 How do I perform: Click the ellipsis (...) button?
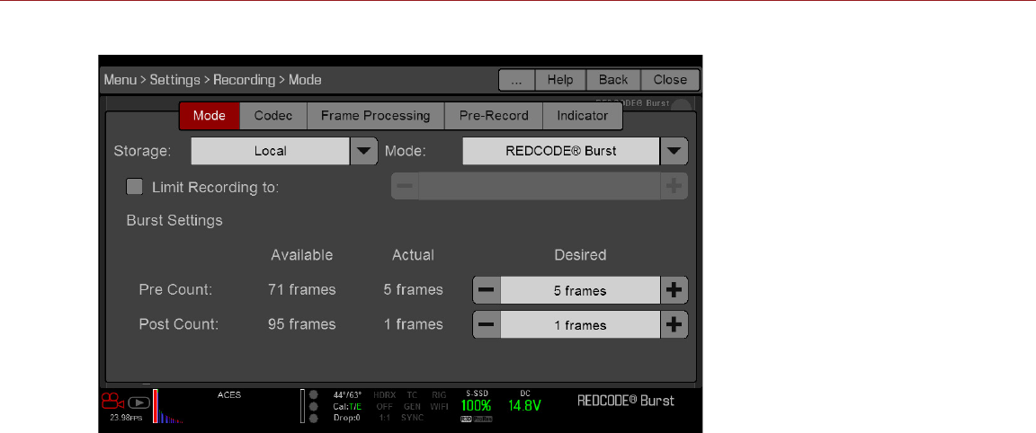(x=517, y=80)
